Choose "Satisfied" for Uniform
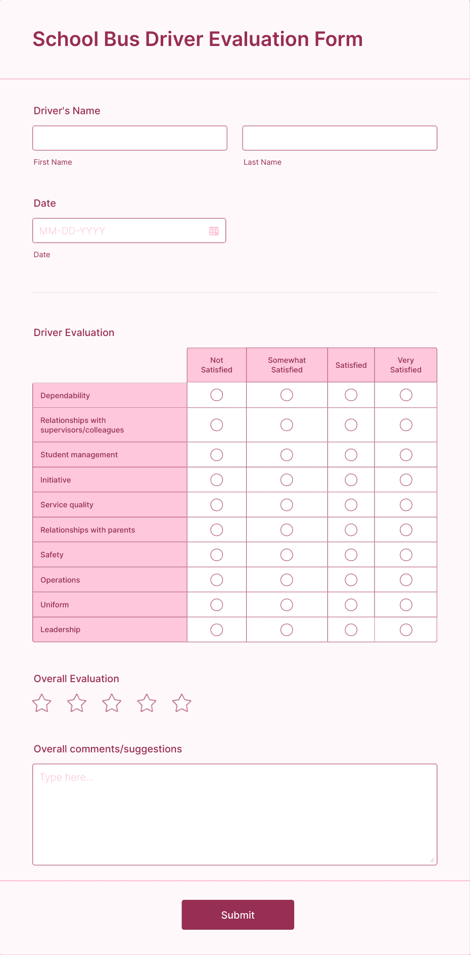470x955 pixels. (351, 604)
